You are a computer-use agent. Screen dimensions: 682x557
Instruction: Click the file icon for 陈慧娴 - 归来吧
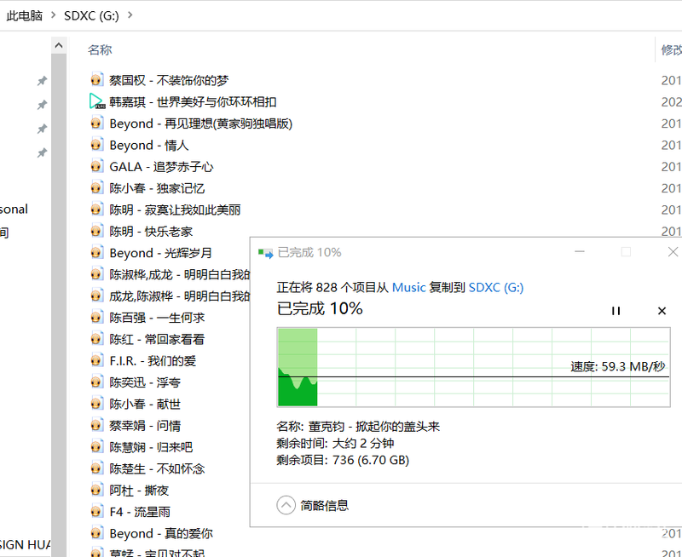[x=97, y=446]
